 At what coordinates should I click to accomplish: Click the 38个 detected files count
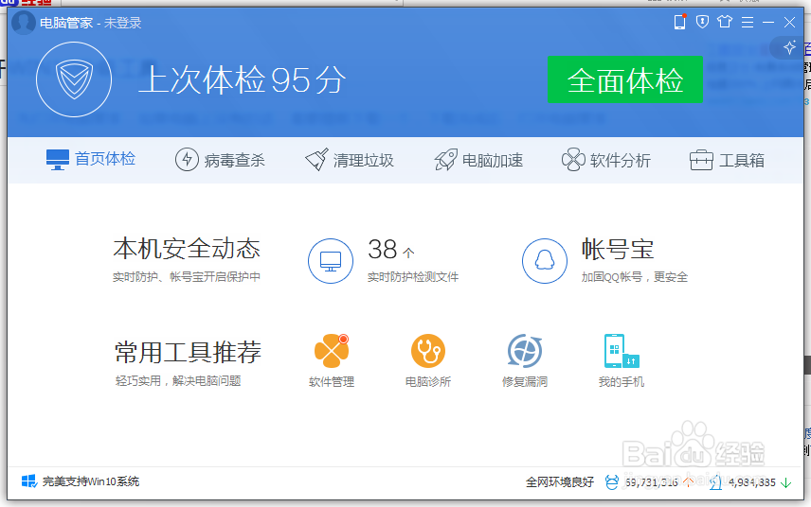coord(391,250)
